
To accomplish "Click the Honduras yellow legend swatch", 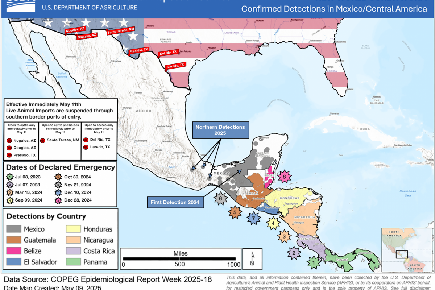I will tap(73, 229).
